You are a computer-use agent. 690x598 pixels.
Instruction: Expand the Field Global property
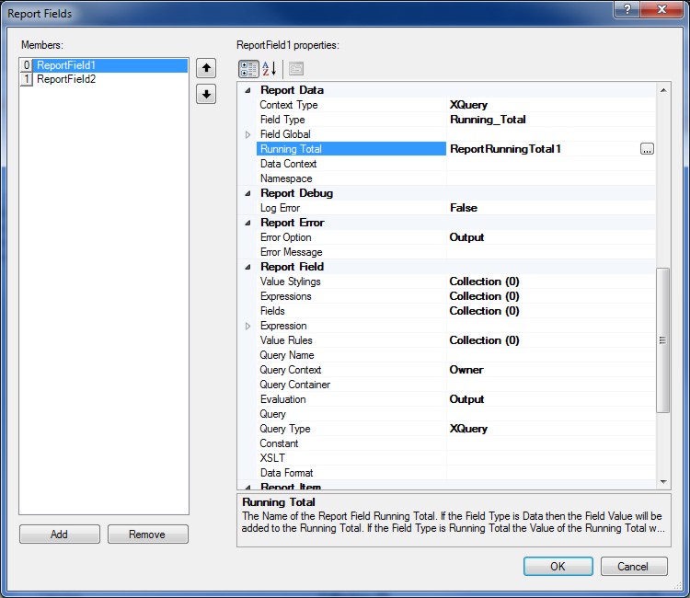pos(247,134)
